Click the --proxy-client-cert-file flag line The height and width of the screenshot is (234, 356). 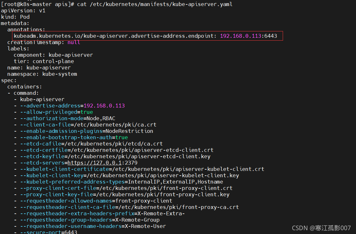coord(123,188)
